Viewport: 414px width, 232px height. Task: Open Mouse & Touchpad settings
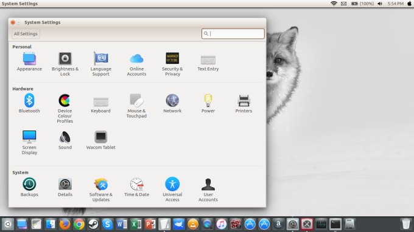click(x=136, y=106)
